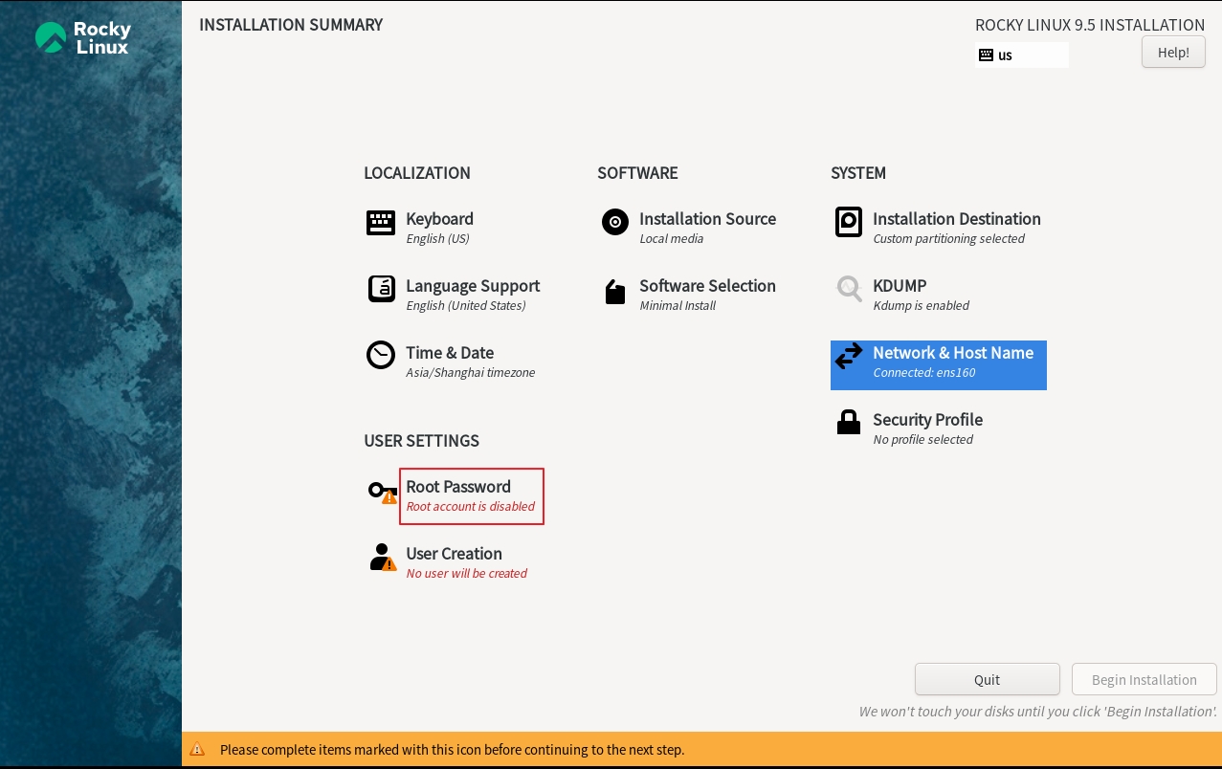This screenshot has height=769, width=1222.
Task: Click 'English (US)' keyboard text
Action: click(x=437, y=239)
